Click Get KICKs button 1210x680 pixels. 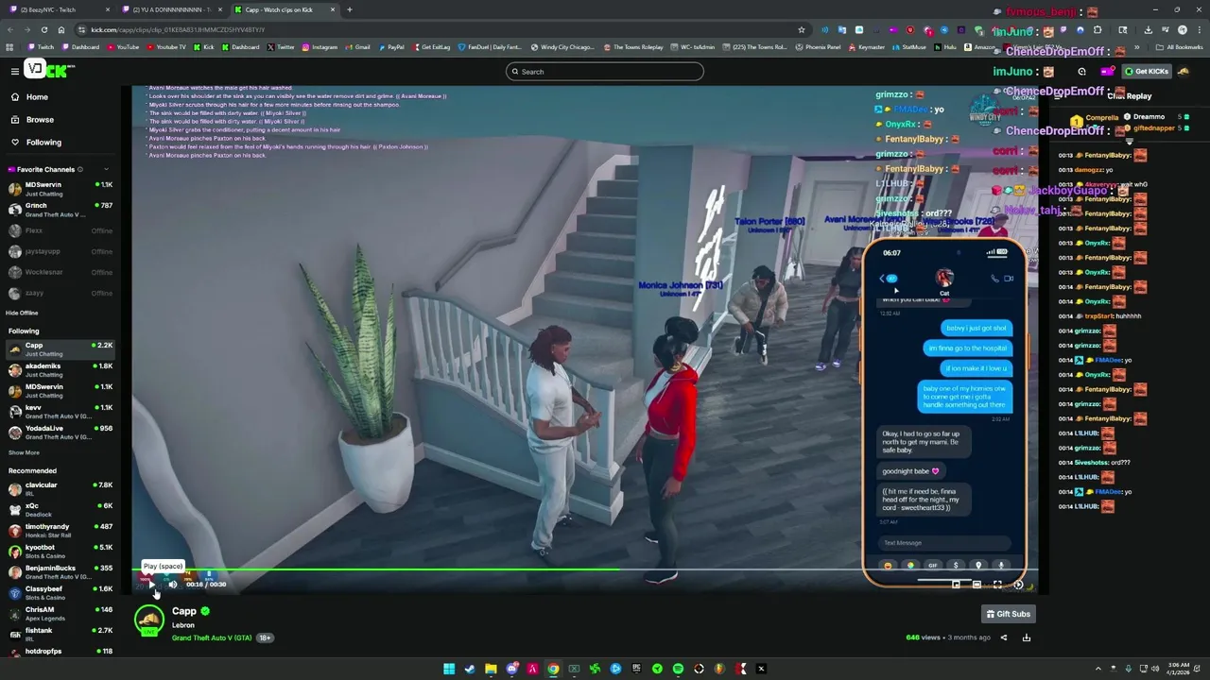(1147, 72)
